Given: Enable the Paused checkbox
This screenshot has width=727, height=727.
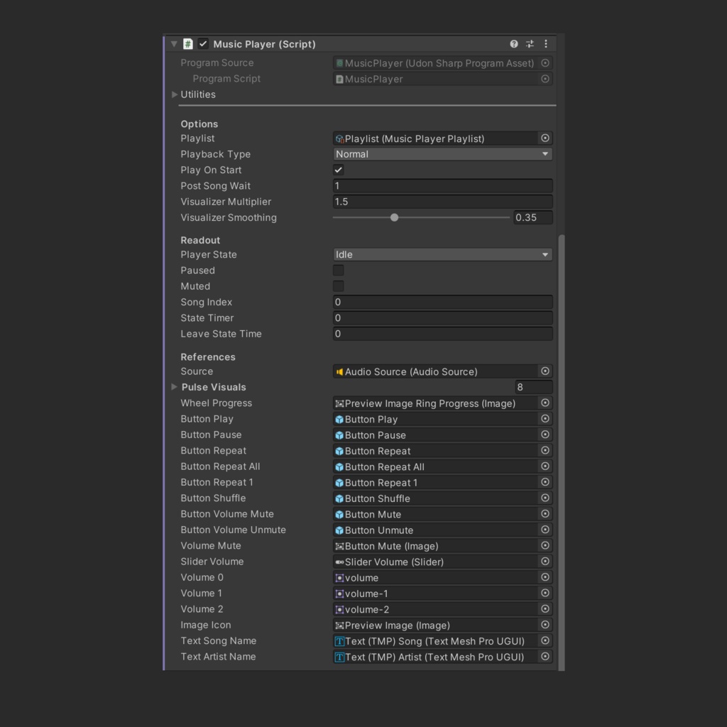Looking at the screenshot, I should tap(339, 270).
